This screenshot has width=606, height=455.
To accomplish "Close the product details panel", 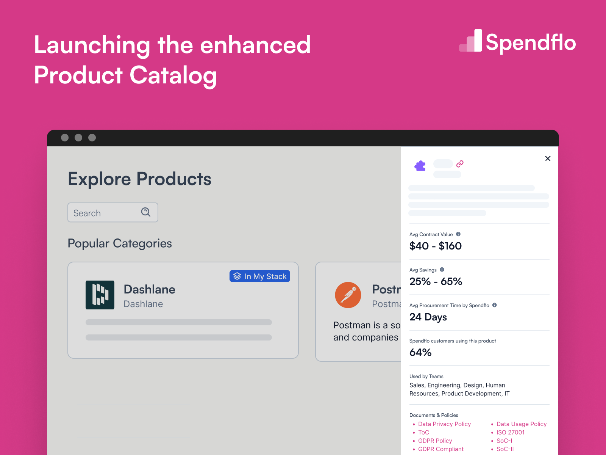I will [548, 158].
